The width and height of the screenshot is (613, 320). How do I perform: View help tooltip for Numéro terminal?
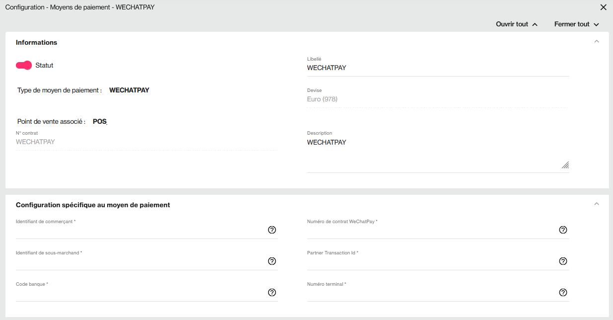(x=563, y=293)
